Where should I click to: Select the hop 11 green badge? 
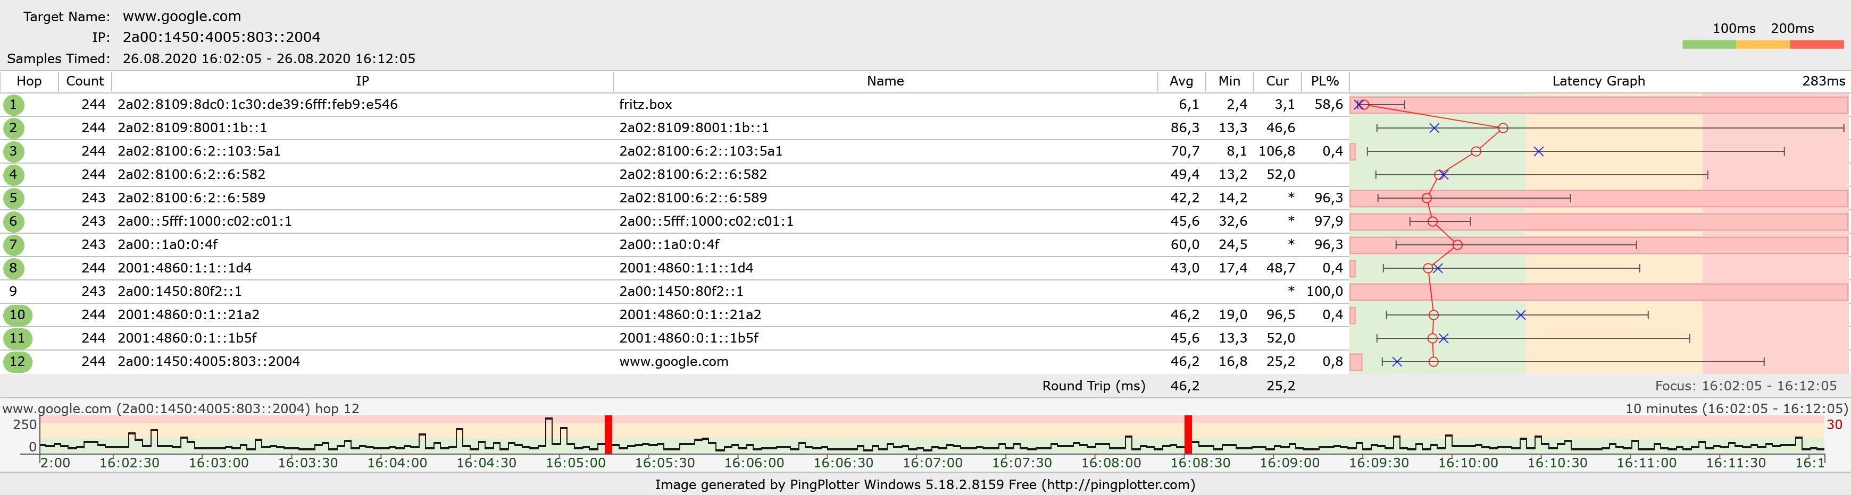pyautogui.click(x=17, y=339)
